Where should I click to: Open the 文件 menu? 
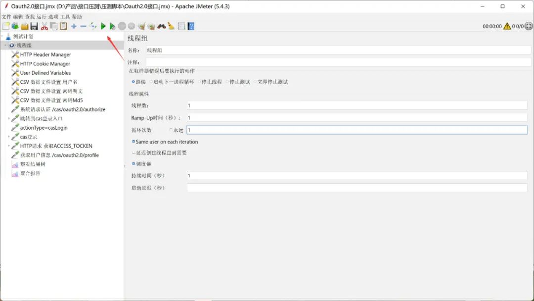(x=6, y=17)
